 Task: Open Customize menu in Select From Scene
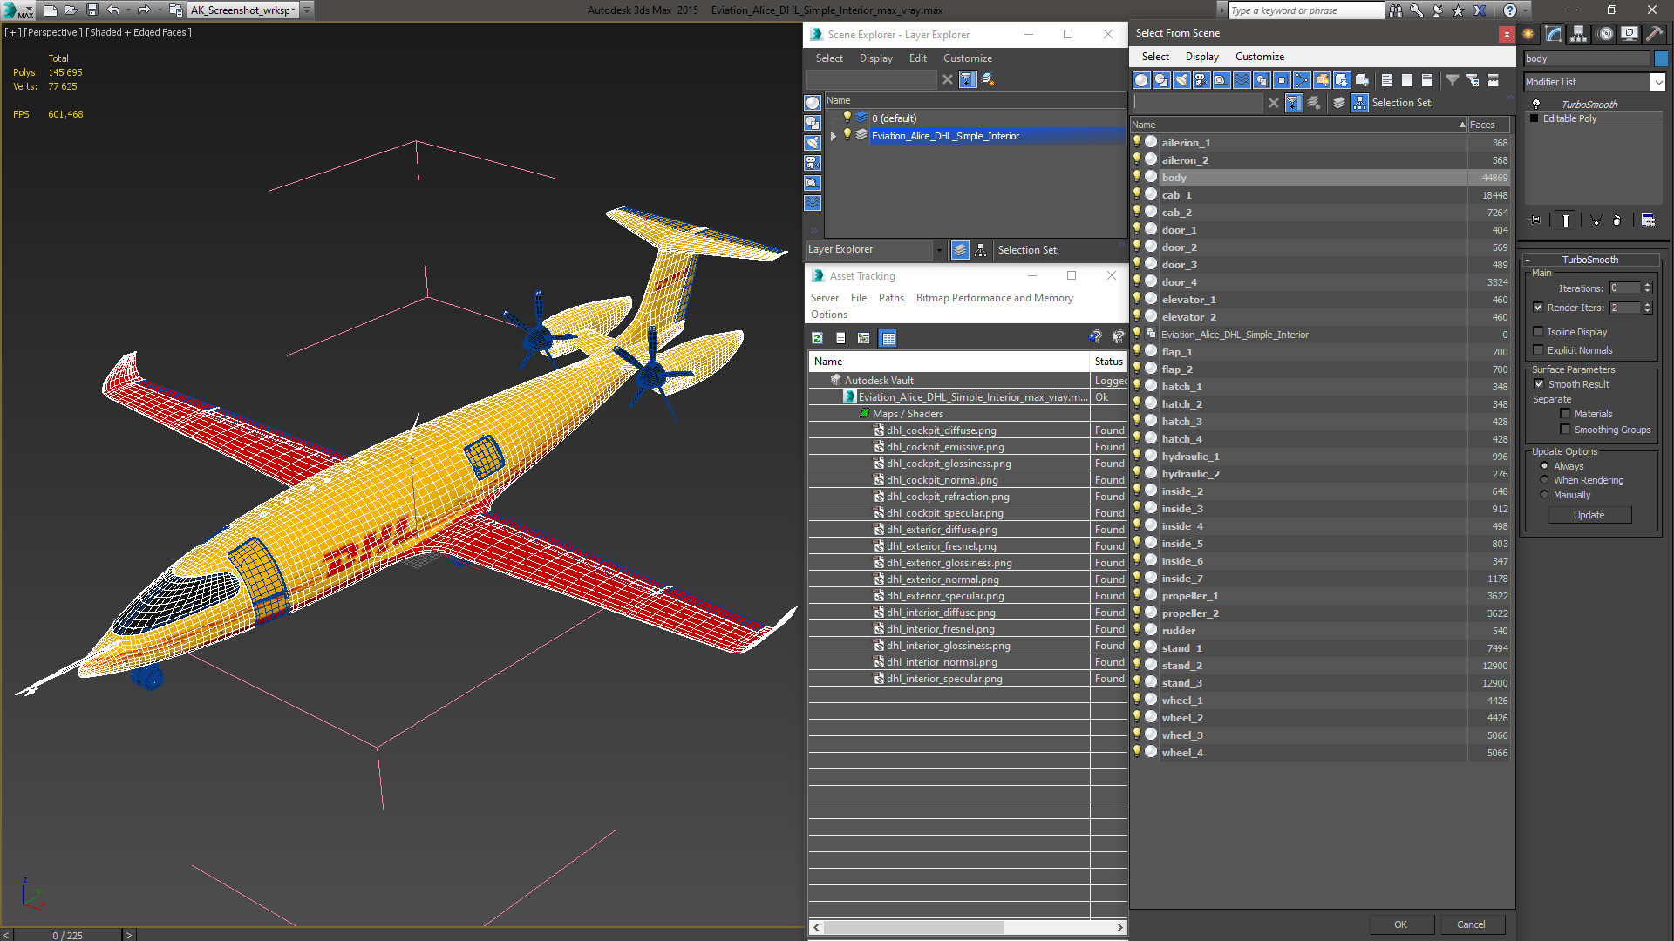(x=1259, y=57)
